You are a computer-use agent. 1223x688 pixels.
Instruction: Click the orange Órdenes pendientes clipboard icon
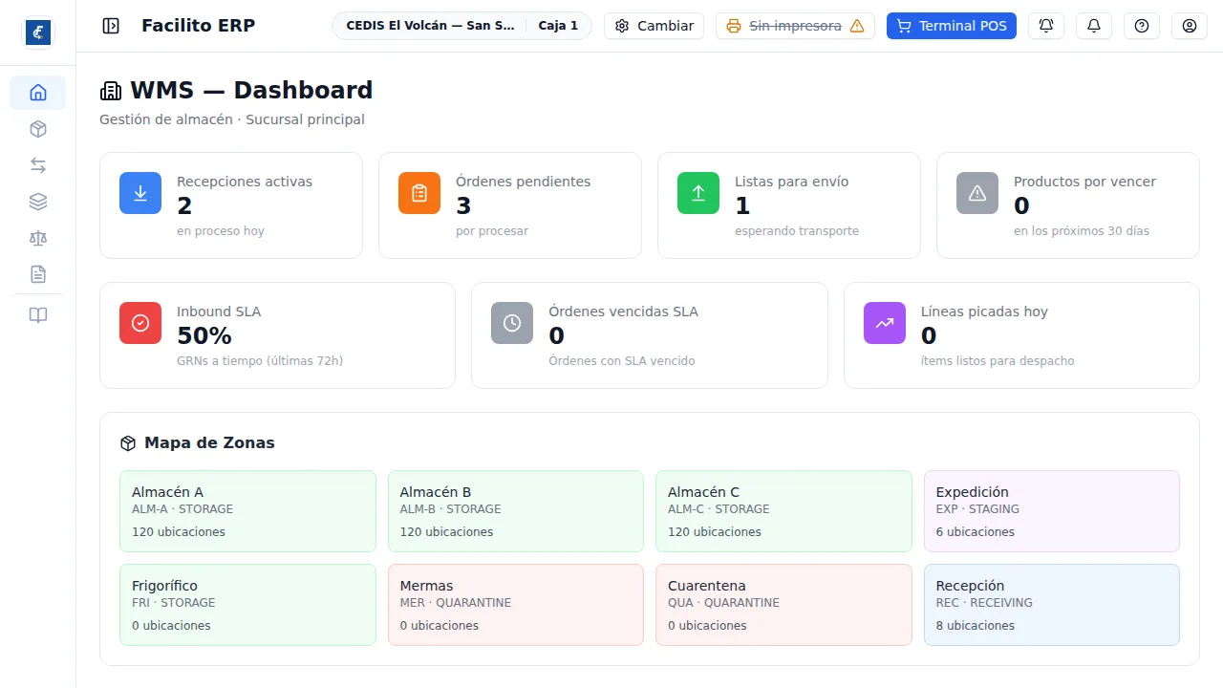coord(419,193)
